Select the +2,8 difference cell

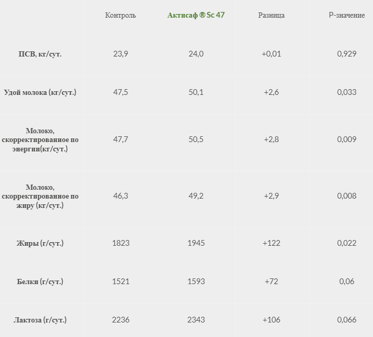(x=271, y=139)
